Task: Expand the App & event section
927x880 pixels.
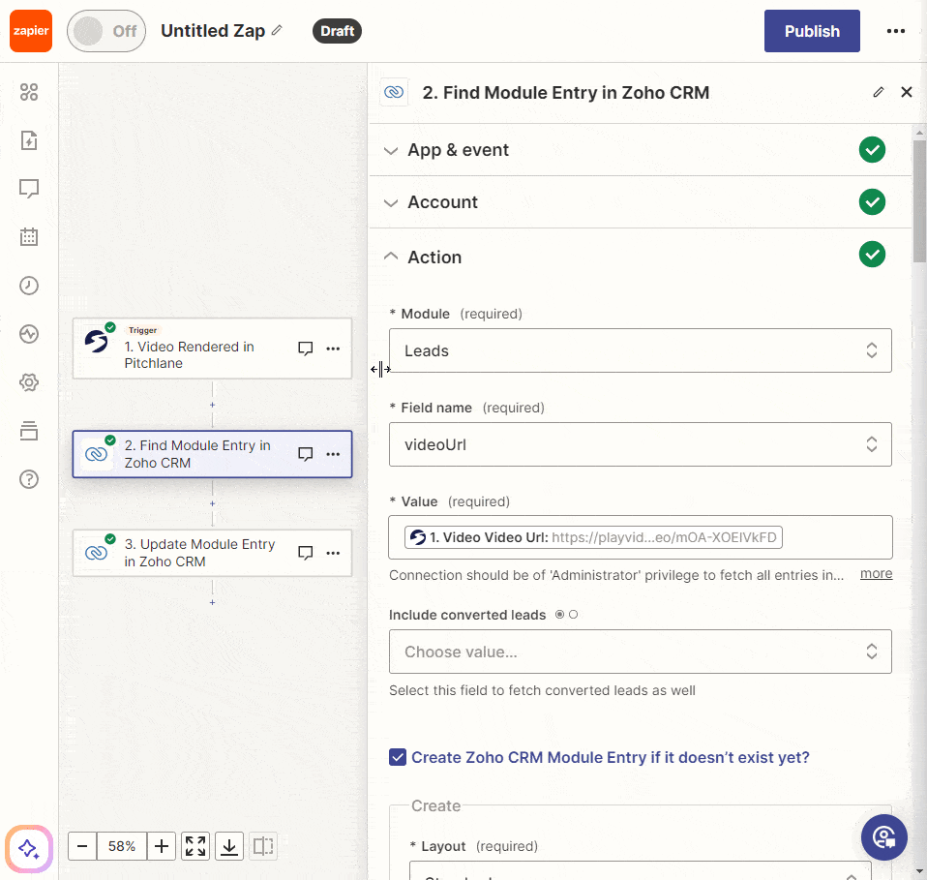Action: (641, 150)
